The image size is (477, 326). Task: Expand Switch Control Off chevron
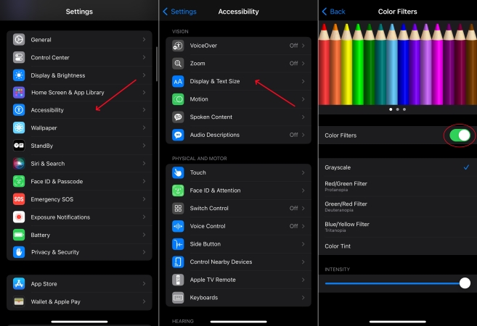click(x=303, y=208)
